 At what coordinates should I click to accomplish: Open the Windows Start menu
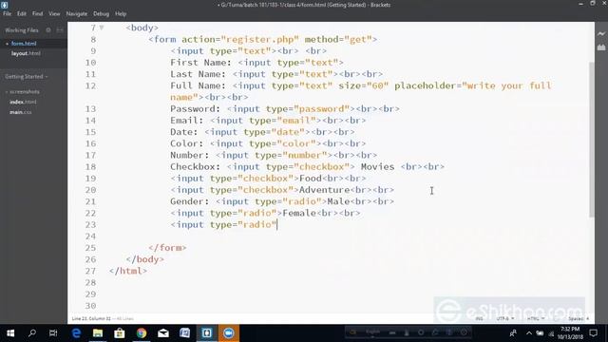click(x=10, y=333)
